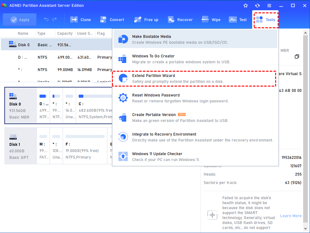The width and height of the screenshot is (310, 233).
Task: Select the F: 19.00GB partition block
Action: [85, 146]
